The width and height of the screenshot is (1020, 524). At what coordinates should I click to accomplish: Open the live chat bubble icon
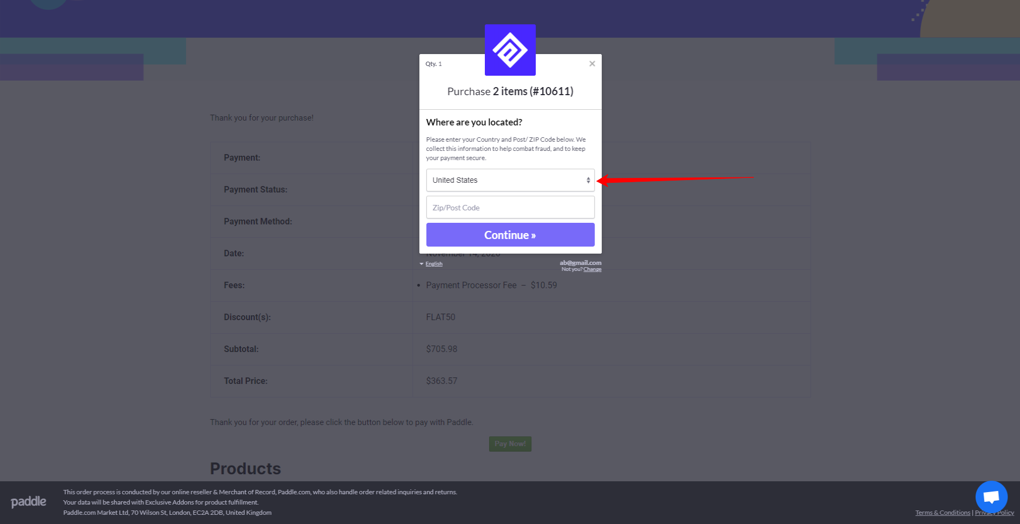(991, 496)
